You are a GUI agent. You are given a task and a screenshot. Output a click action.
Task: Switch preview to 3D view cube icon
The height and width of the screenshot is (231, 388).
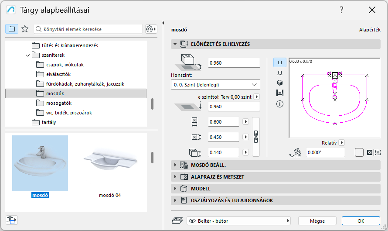tap(280, 83)
